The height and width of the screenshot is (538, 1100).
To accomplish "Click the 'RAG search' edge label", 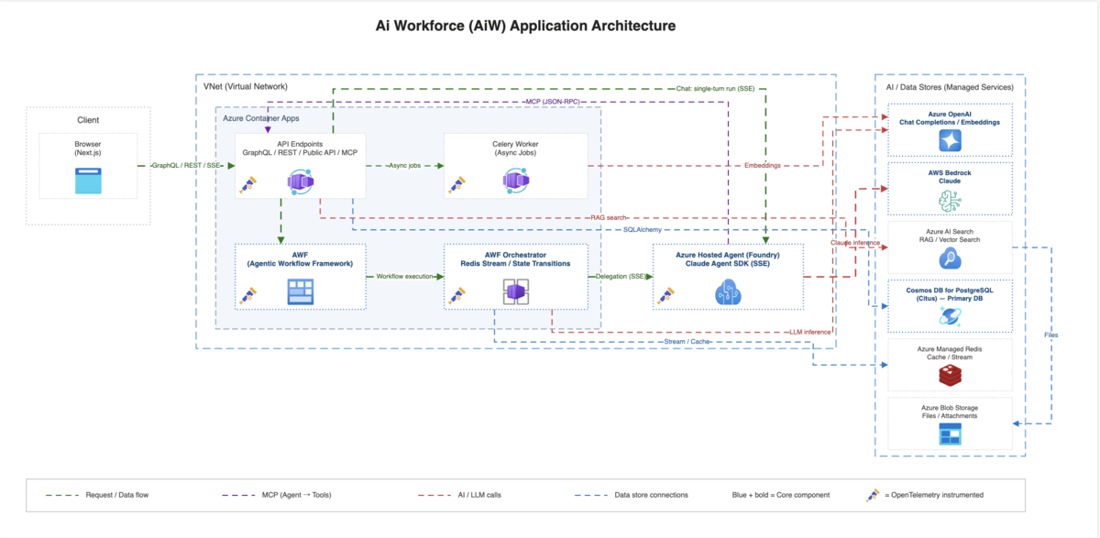I will click(x=610, y=217).
